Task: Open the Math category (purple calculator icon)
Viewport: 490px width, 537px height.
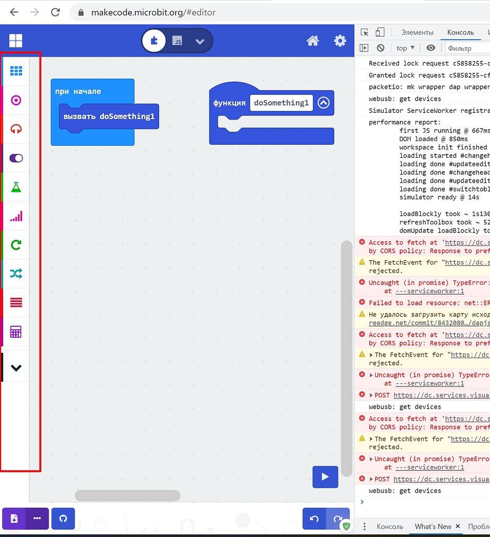Action: tap(15, 331)
